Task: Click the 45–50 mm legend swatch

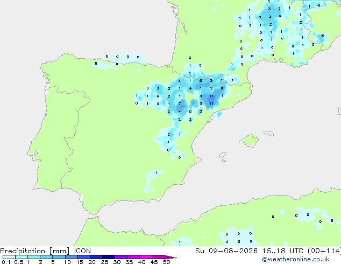Action: coord(158,257)
